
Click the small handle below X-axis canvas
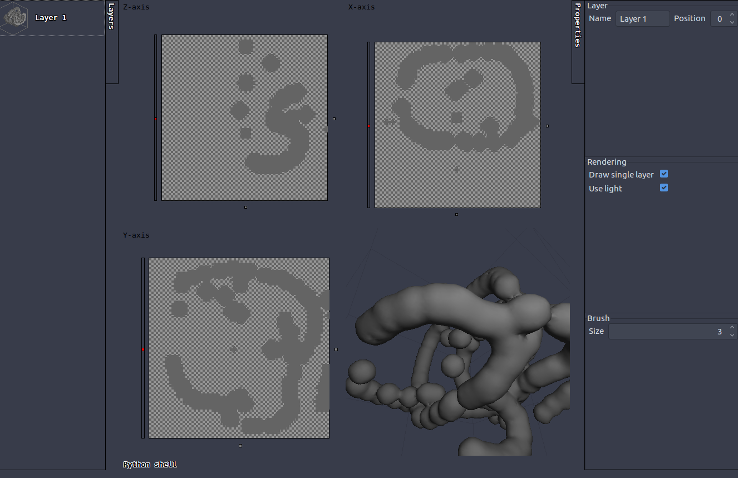pyautogui.click(x=456, y=214)
